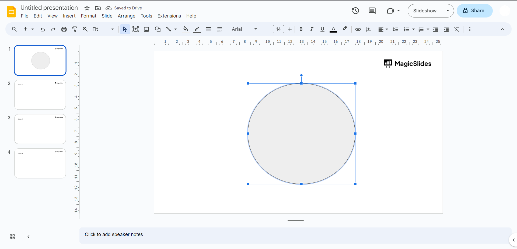Open version history clock icon

tap(355, 11)
